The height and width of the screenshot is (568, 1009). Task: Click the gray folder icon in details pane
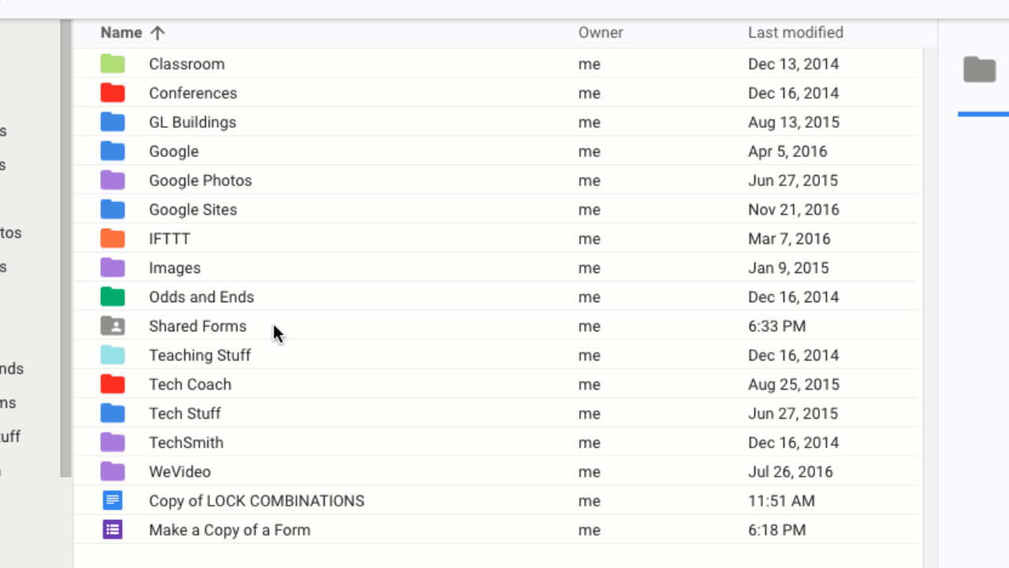click(x=980, y=69)
